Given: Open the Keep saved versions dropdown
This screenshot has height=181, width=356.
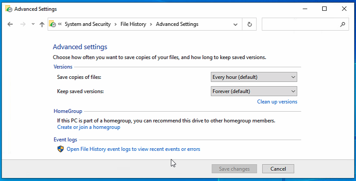Looking at the screenshot, I should 254,91.
